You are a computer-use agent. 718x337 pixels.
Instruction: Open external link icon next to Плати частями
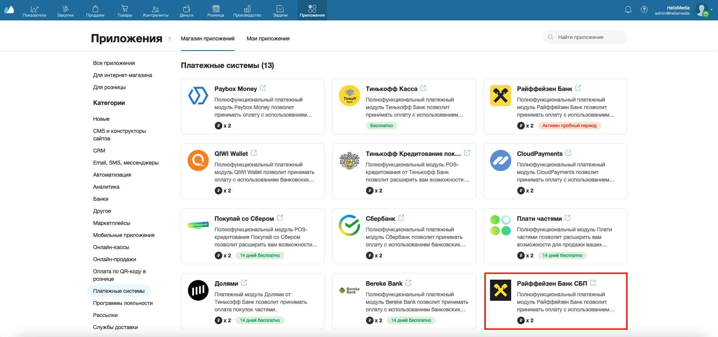[x=568, y=218]
